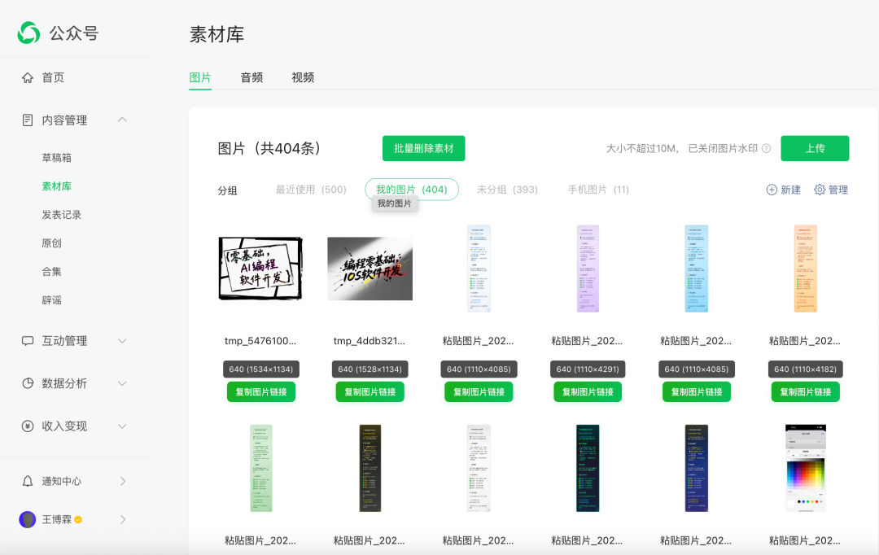Image resolution: width=879 pixels, height=555 pixels.
Task: Click the 收入变现 yen coin icon
Action: (x=28, y=426)
